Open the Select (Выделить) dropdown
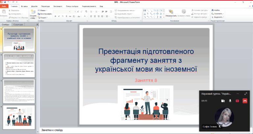This screenshot has height=134, width=253. tap(218, 17)
